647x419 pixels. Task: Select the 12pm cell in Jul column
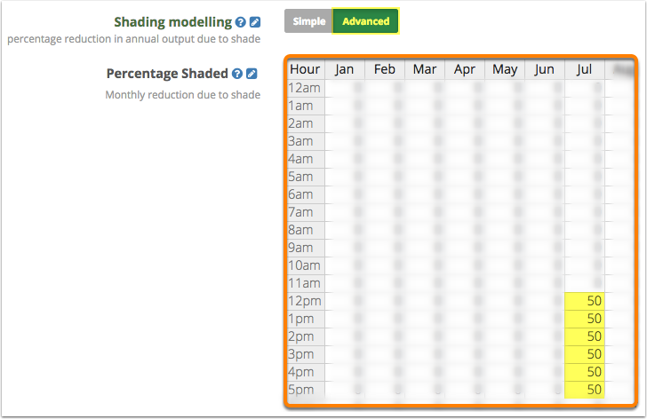(585, 301)
